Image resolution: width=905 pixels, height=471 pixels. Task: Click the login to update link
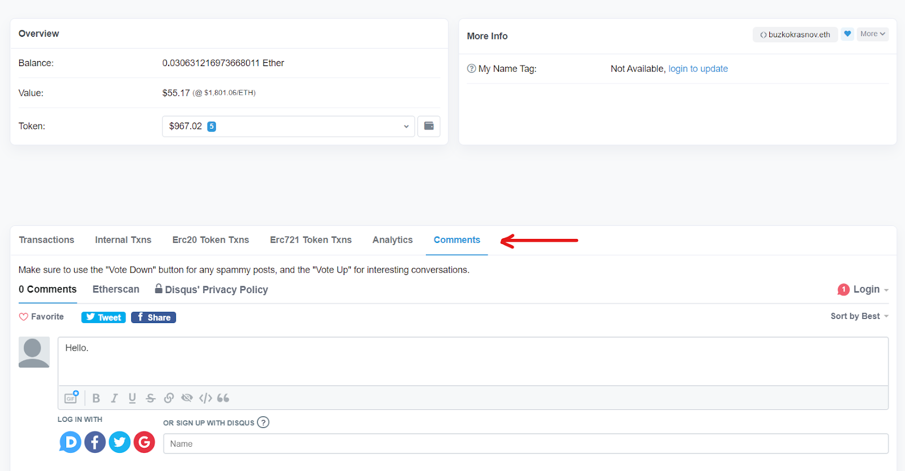[x=698, y=69]
